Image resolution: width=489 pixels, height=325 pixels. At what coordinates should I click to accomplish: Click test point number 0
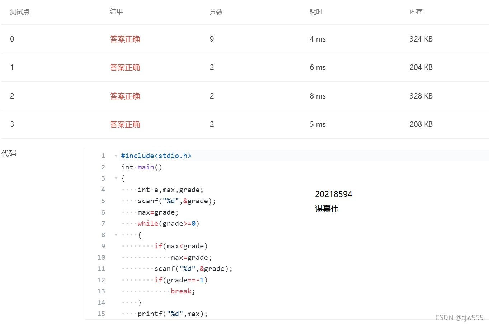[x=12, y=39]
